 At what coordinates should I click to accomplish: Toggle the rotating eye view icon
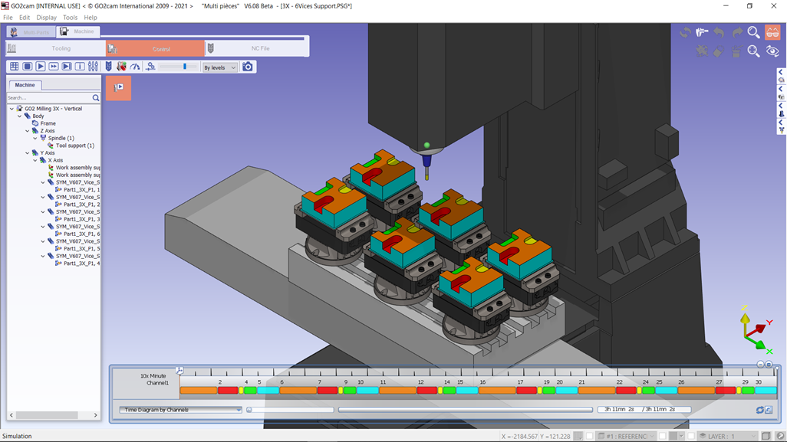pos(772,51)
